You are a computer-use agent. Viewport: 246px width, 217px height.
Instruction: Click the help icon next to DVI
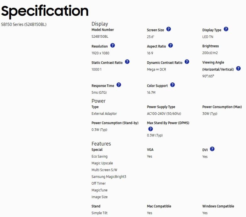(212, 149)
